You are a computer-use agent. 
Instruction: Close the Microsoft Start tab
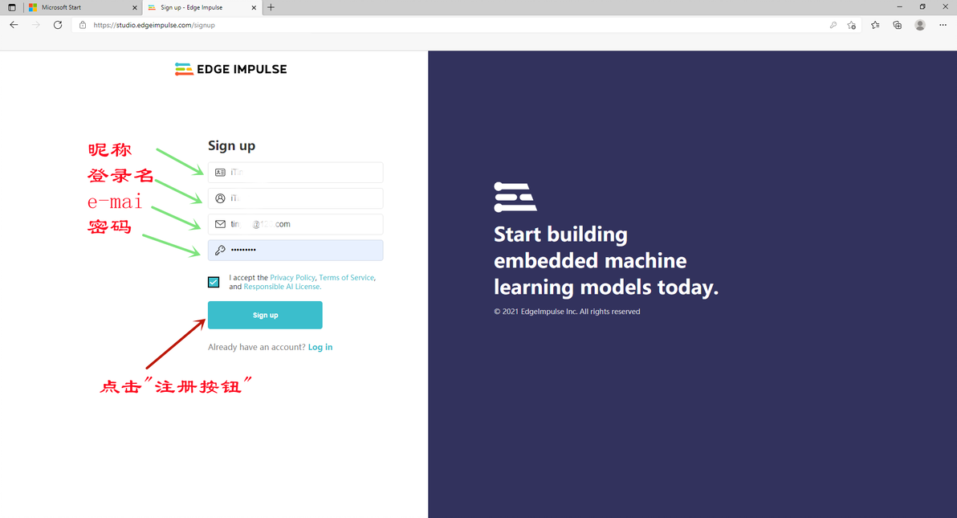point(135,7)
